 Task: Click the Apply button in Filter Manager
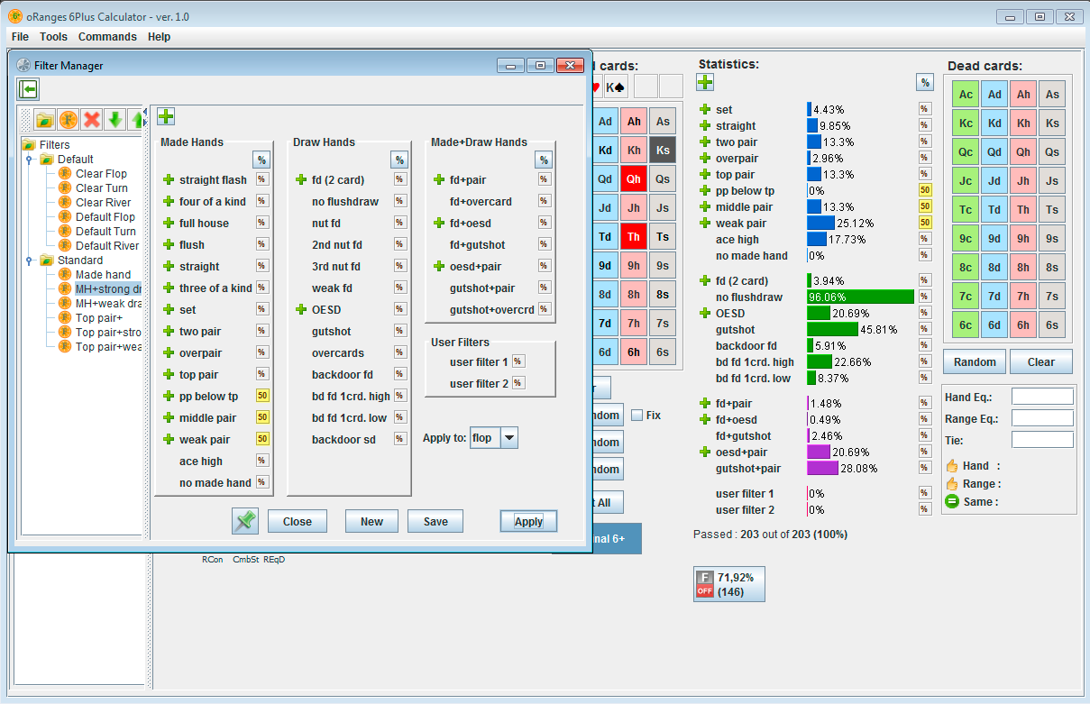(x=527, y=520)
